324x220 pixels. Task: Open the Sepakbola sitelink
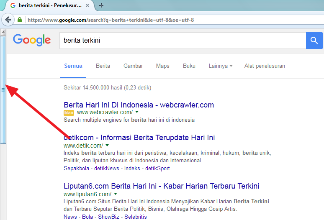[x=76, y=169]
